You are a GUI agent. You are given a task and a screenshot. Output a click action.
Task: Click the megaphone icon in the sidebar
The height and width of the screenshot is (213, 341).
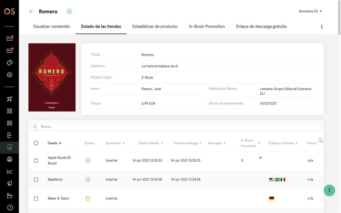click(x=9, y=183)
